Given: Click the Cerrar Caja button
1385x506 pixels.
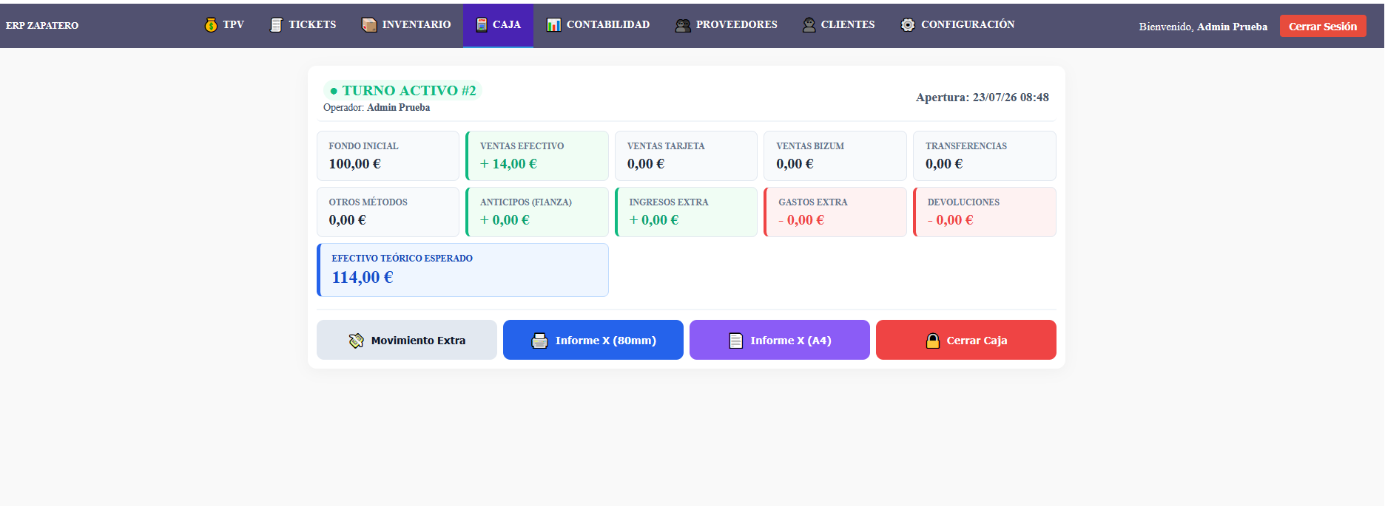Looking at the screenshot, I should (966, 340).
